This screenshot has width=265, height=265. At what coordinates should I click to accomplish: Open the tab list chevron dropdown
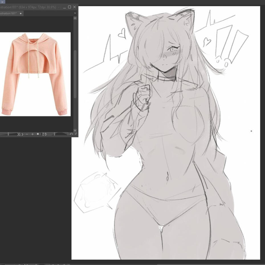[75, 13]
